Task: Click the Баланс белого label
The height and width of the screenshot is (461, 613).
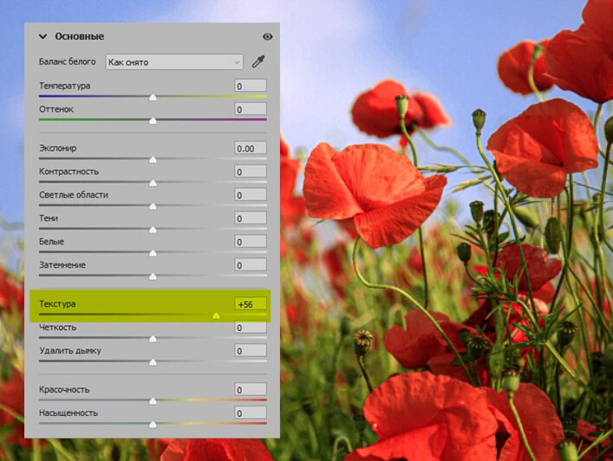Action: click(68, 62)
